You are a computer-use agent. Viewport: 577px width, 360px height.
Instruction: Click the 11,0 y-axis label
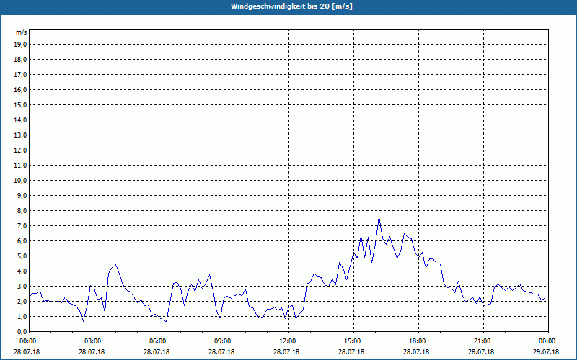(21, 166)
